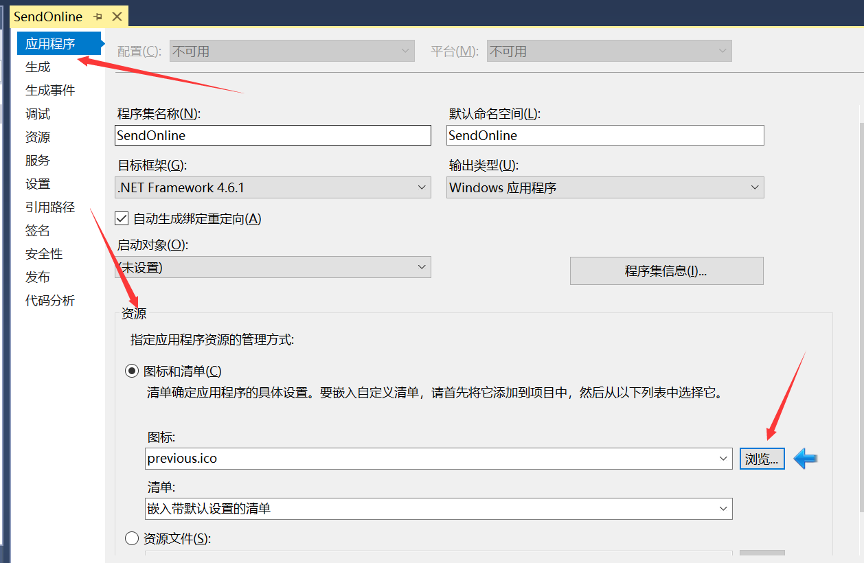The width and height of the screenshot is (864, 563).
Task: Open the 调试 settings page
Action: (38, 114)
